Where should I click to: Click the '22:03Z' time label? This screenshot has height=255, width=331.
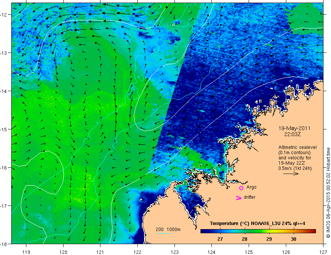[292, 134]
